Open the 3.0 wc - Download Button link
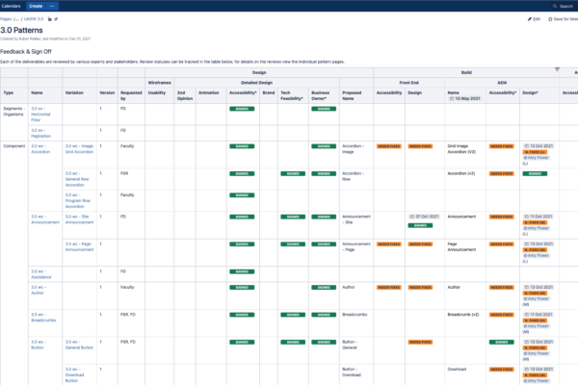Screen dimensions: 578x385 pos(74,374)
